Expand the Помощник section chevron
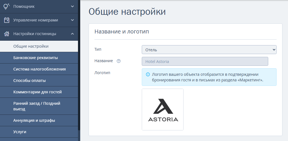The height and width of the screenshot is (141, 288). pyautogui.click(x=72, y=6)
